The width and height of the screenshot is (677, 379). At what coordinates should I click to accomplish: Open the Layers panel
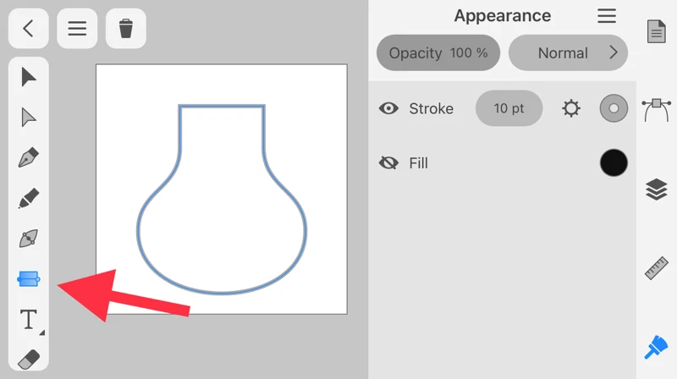(x=656, y=190)
